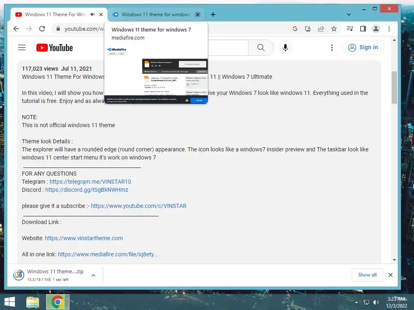Screen dimensions: 414x310
Task: Open File Explorer from the taskbar
Action: coord(33,302)
